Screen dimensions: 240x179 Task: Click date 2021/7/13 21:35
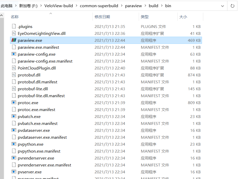click(110, 26)
